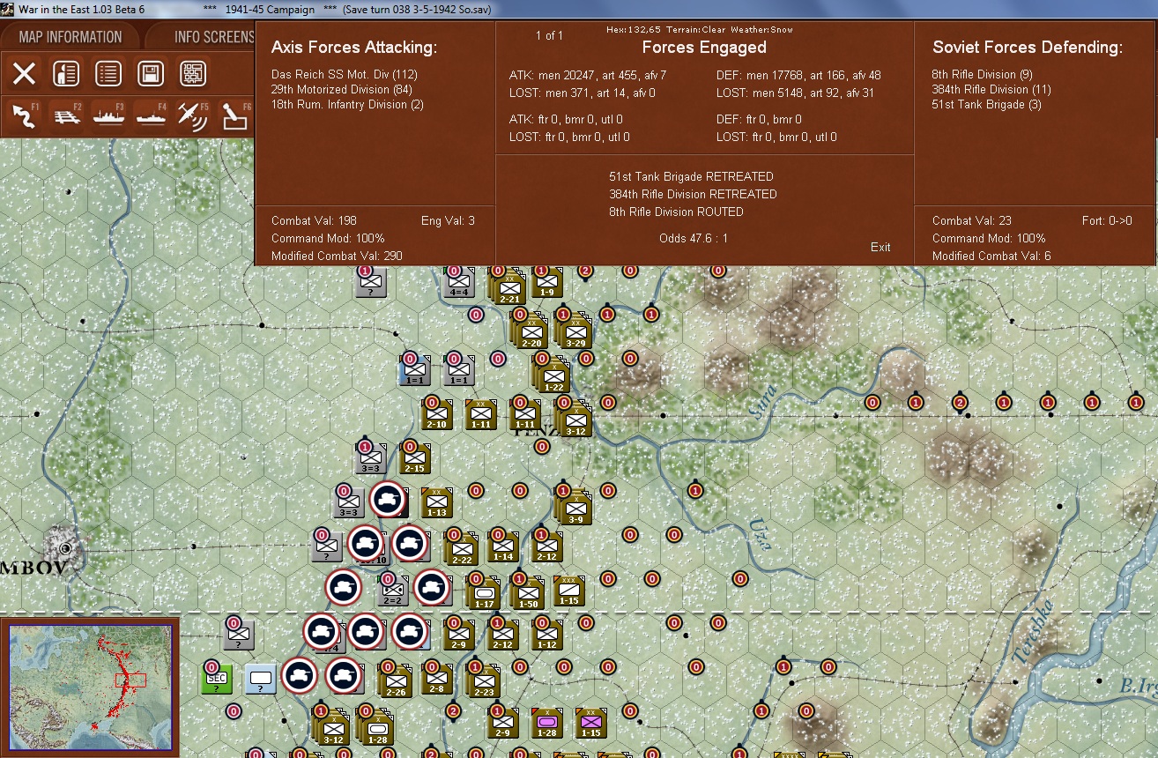
Task: Select the F3 ship transport icon
Action: pyautogui.click(x=108, y=115)
